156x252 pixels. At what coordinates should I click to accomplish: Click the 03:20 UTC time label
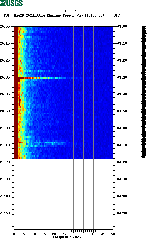[x=122, y=60]
